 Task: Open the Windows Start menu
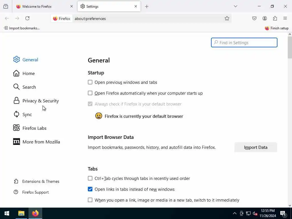pos(7,213)
